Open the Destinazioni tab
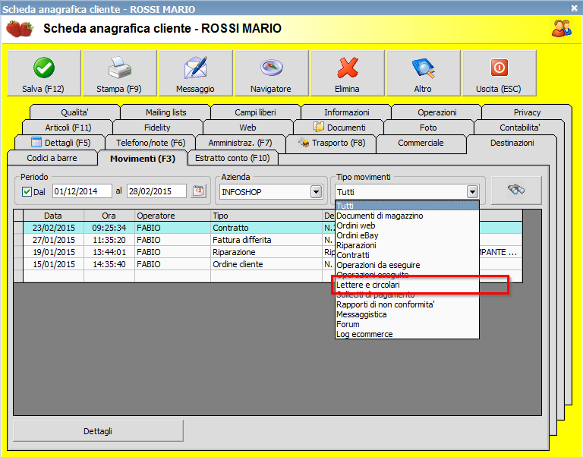The height and width of the screenshot is (457, 583). tap(512, 143)
